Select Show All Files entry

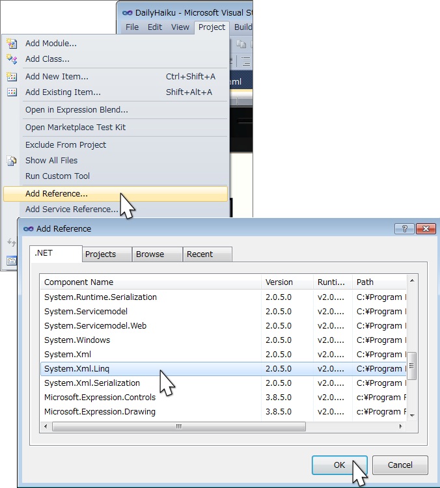tap(115, 161)
